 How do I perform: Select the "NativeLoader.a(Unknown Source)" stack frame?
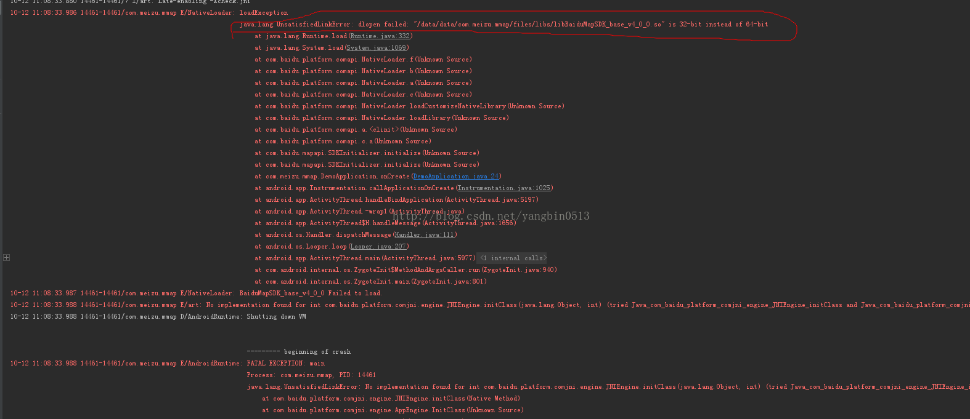(x=364, y=83)
